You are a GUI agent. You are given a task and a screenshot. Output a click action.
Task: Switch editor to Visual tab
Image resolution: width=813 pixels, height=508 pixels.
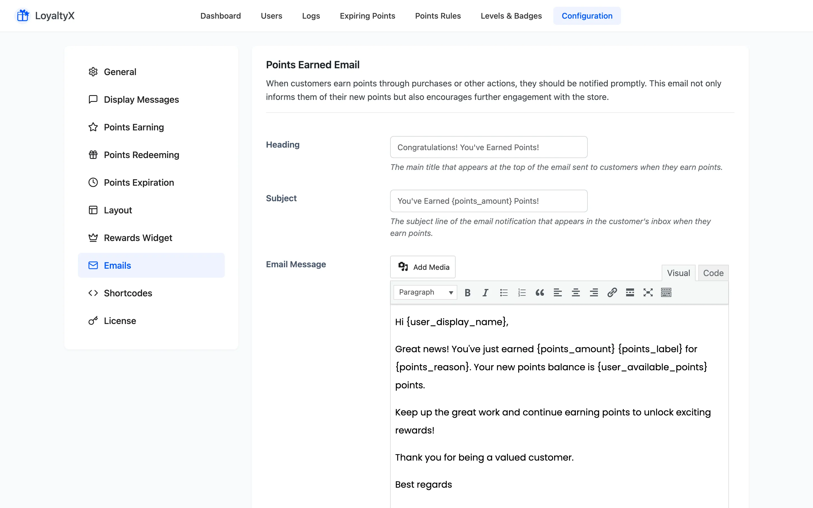tap(678, 273)
